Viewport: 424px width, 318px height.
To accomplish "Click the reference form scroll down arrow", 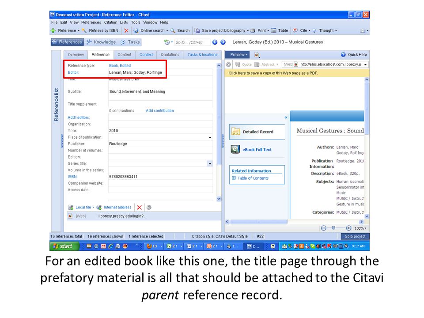I will point(219,199).
